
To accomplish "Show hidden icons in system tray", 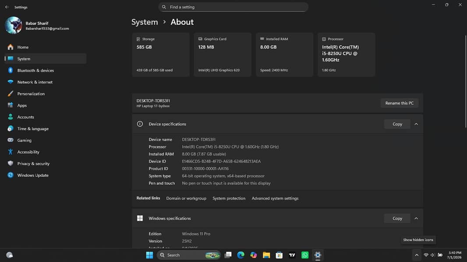I will click(417, 255).
